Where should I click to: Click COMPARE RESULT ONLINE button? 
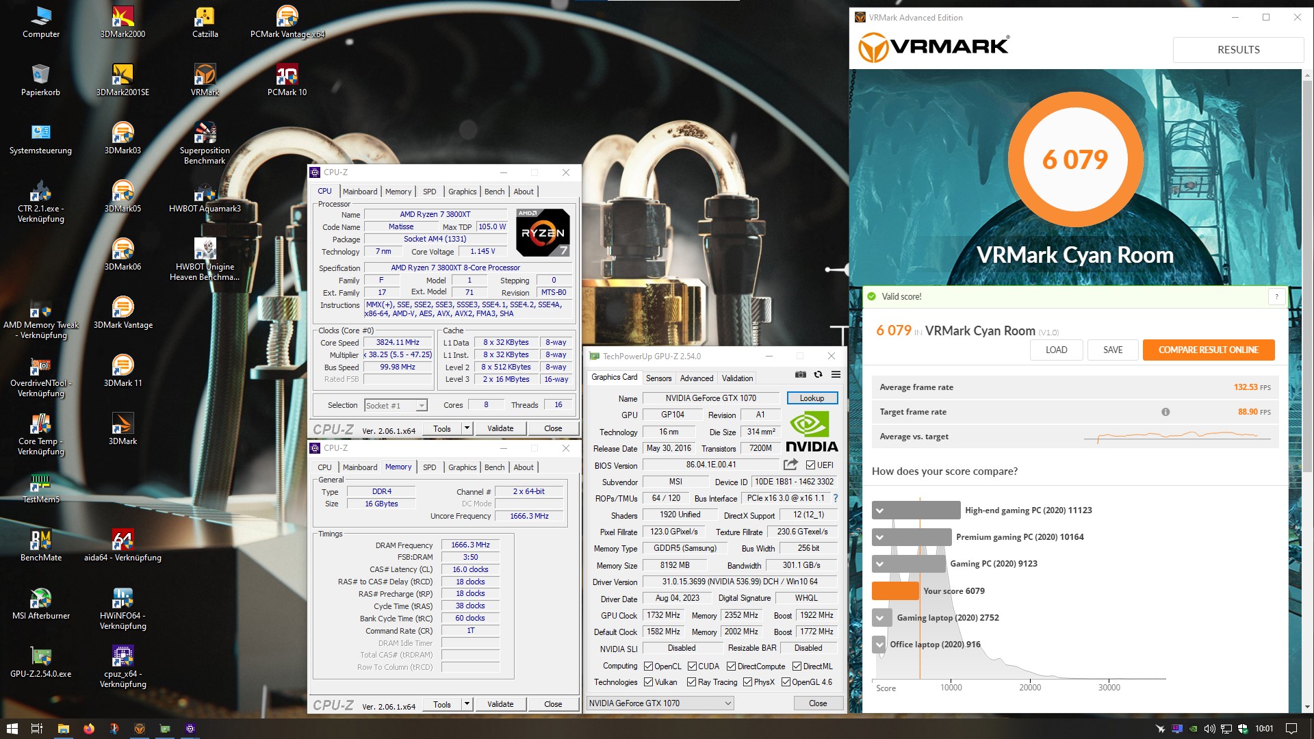pos(1208,350)
